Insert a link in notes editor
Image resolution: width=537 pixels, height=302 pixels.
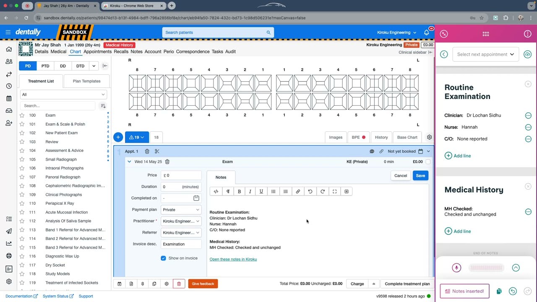pos(298,191)
